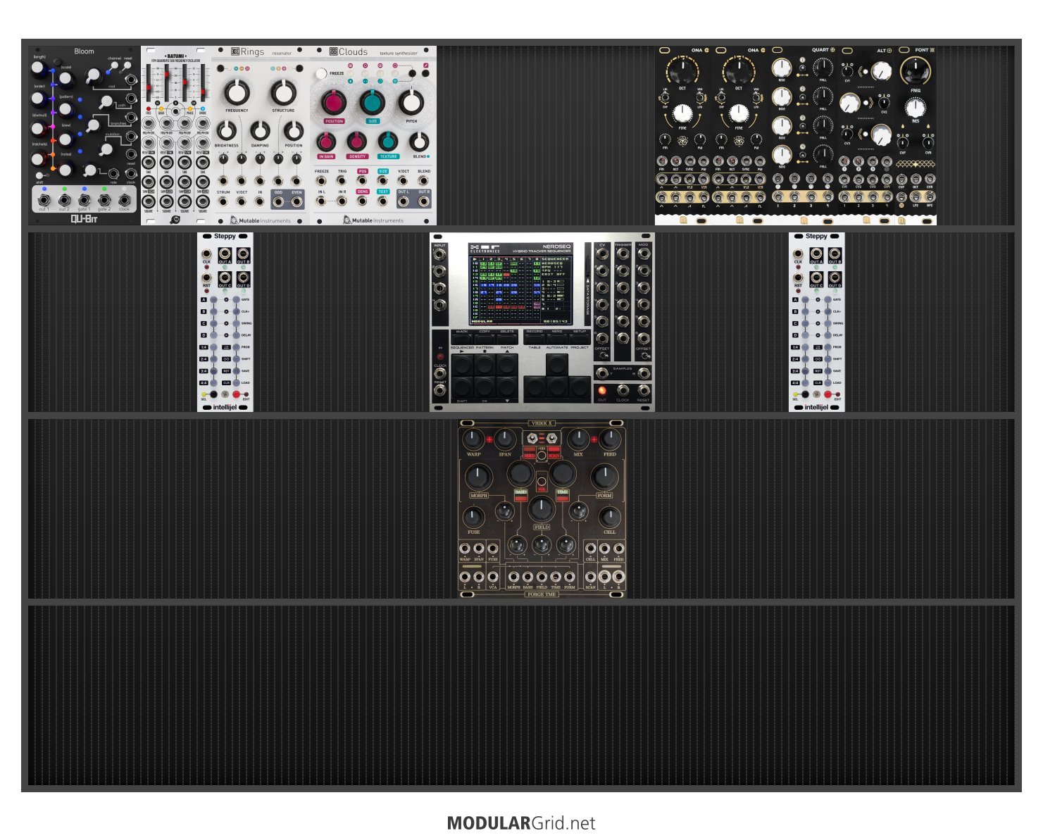
Task: Select the NerdSeq CLOCK output jack
Action: pos(623,391)
